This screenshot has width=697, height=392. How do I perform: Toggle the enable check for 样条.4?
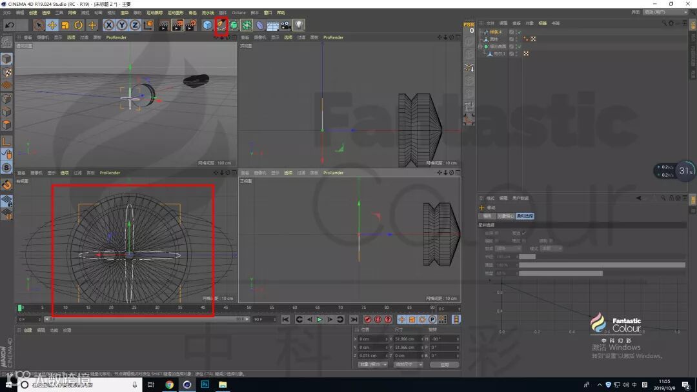[518, 32]
